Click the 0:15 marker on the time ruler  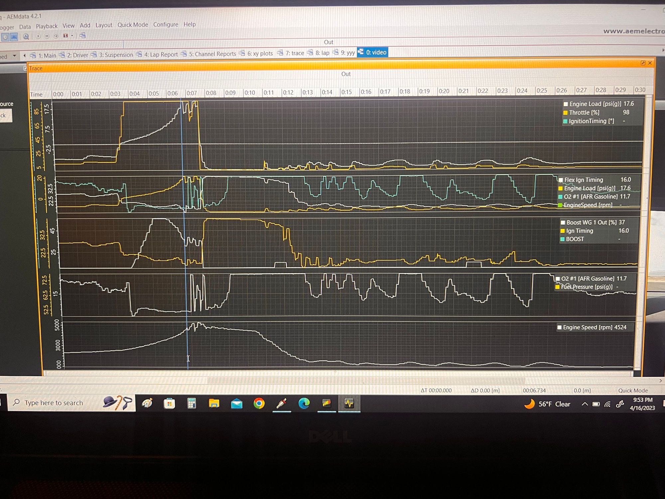click(x=346, y=92)
